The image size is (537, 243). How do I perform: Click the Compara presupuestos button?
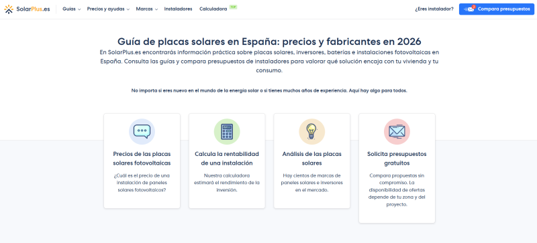(496, 9)
